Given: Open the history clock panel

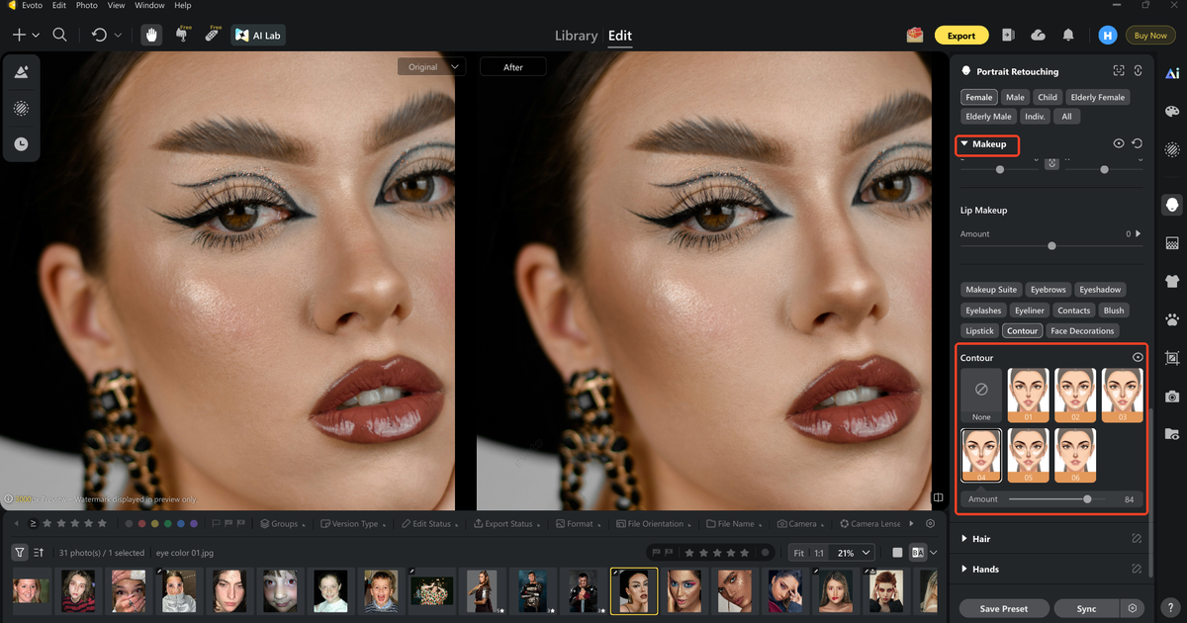Looking at the screenshot, I should click(x=21, y=144).
